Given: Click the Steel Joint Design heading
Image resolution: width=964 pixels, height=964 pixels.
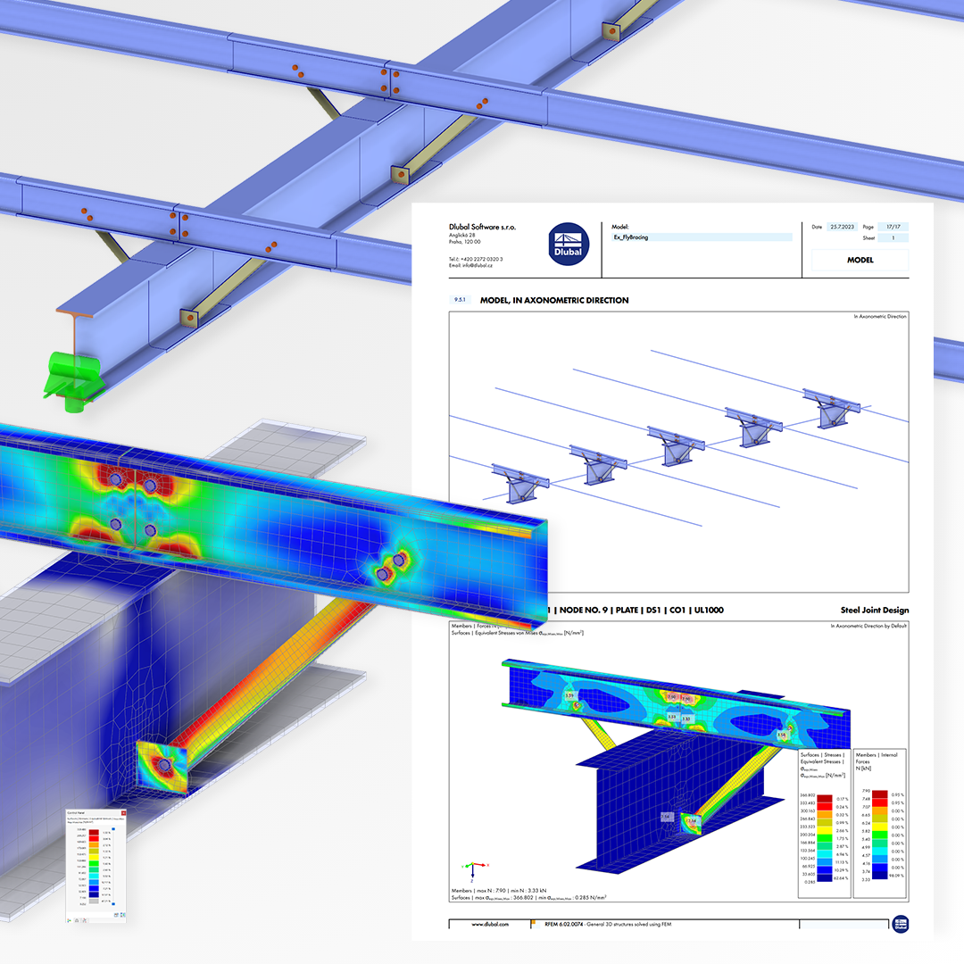Looking at the screenshot, I should (x=874, y=610).
